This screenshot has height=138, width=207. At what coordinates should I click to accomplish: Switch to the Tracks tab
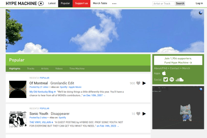click(31, 69)
